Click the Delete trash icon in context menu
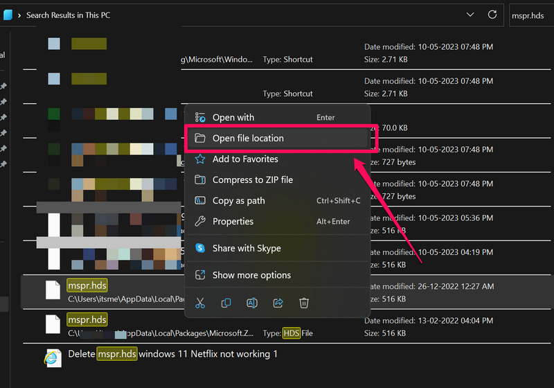The image size is (554, 388). click(x=303, y=303)
